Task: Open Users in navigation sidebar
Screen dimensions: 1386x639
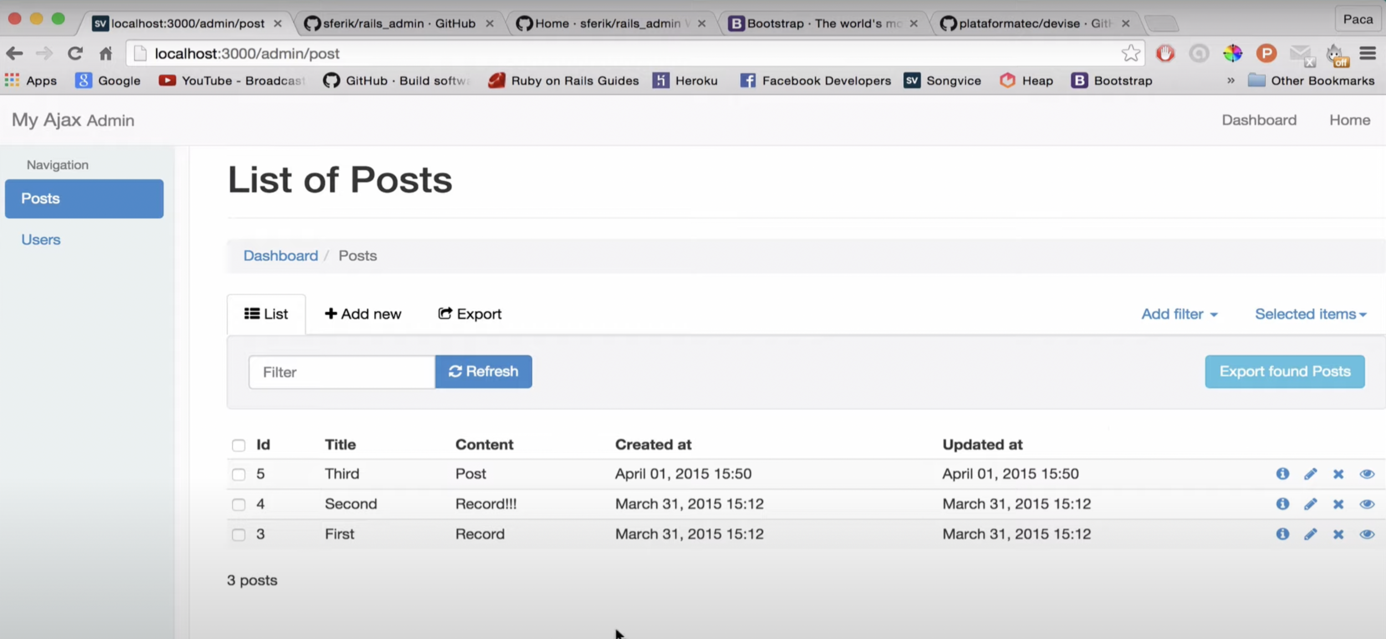Action: coord(41,239)
